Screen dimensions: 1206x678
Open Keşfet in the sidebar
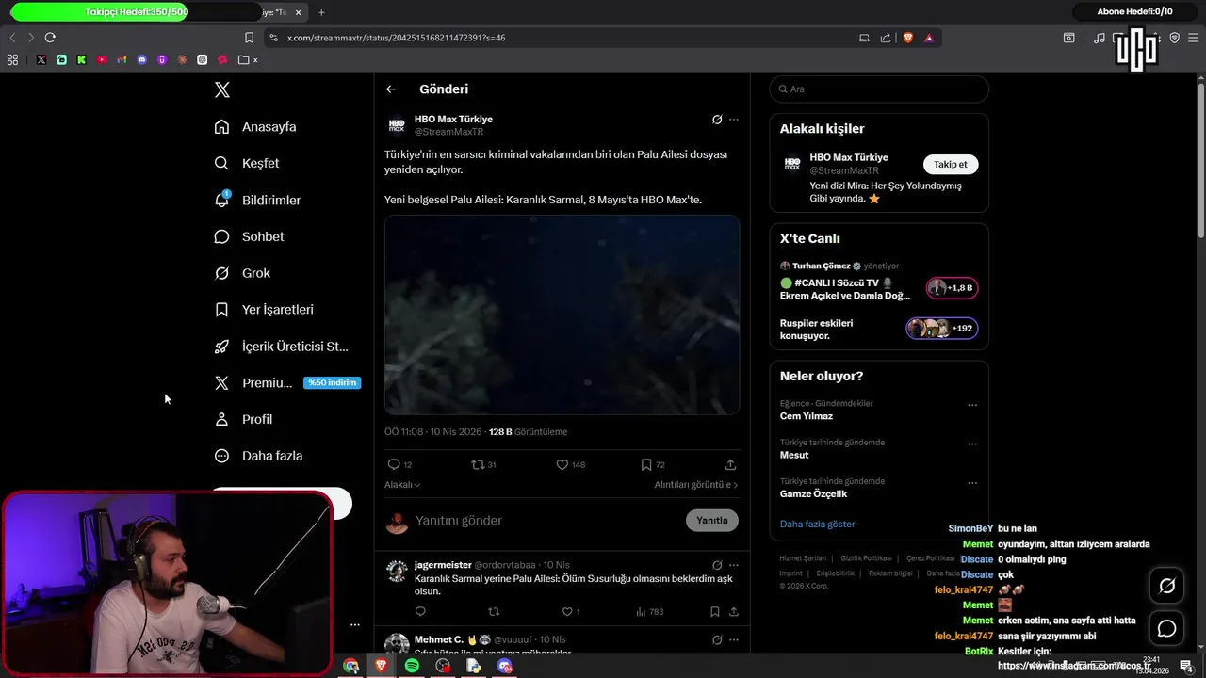pos(247,163)
